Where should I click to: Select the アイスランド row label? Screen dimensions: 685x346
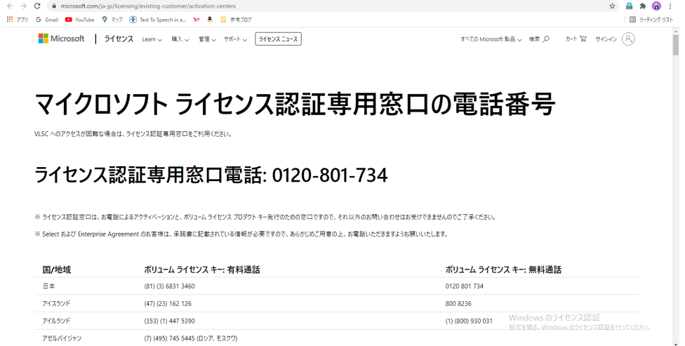point(56,304)
